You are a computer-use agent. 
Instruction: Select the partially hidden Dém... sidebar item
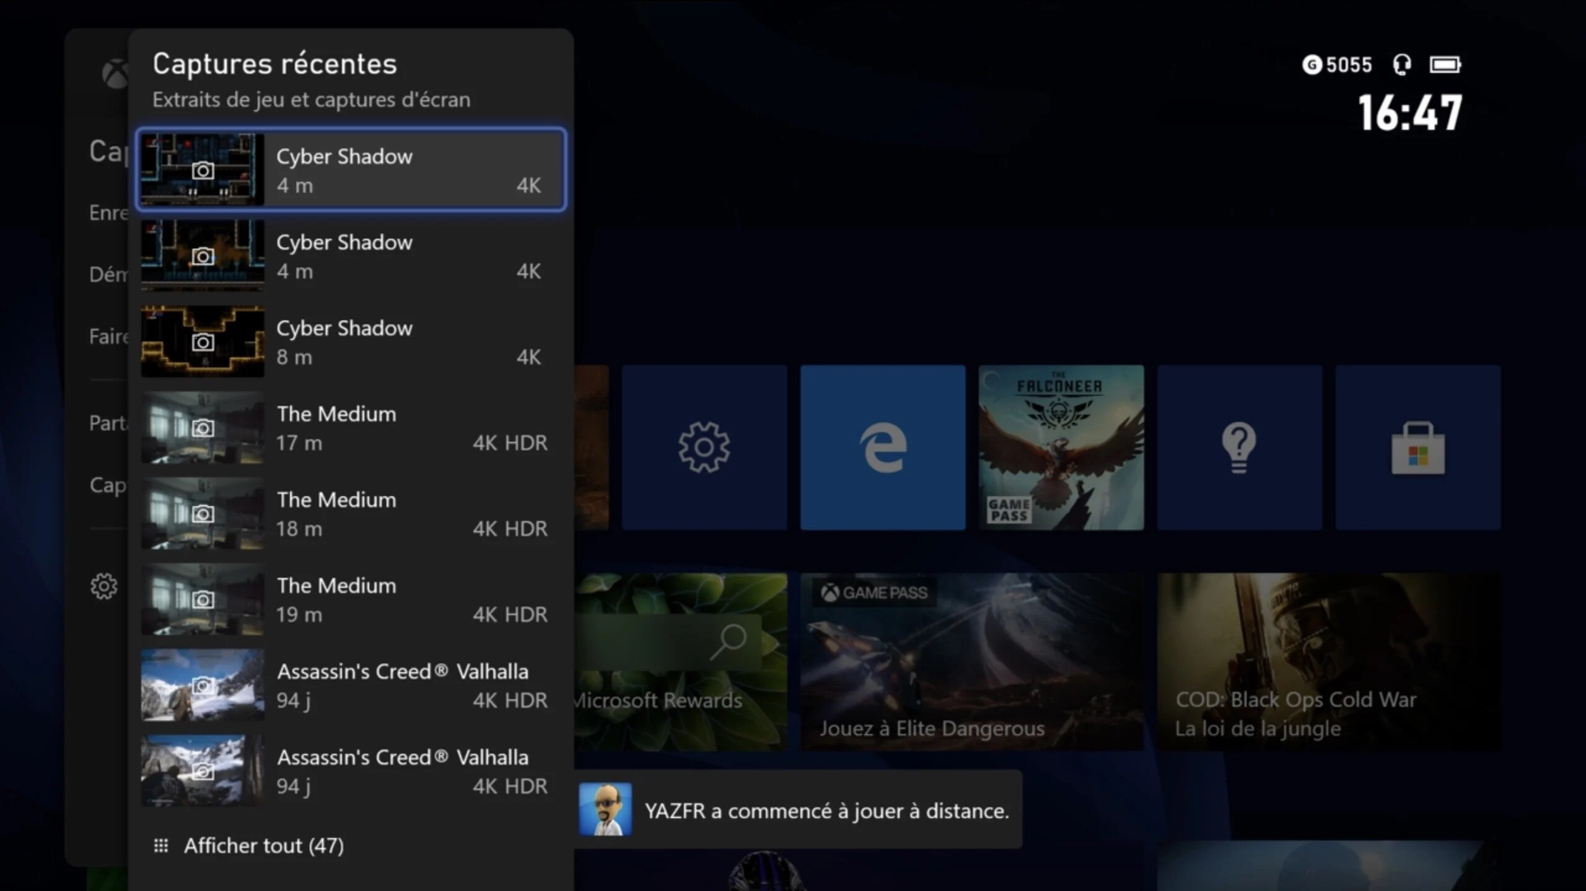tap(109, 274)
